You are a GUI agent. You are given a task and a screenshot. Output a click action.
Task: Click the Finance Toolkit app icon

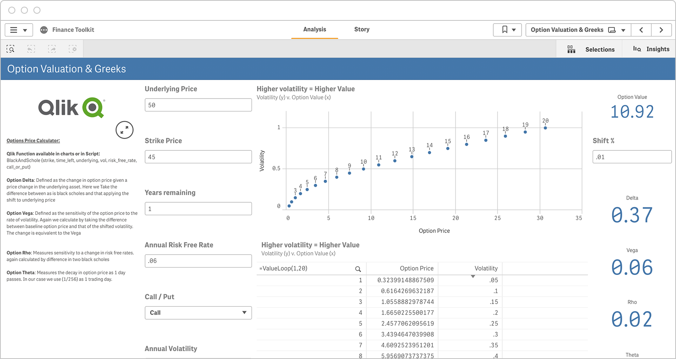pos(44,30)
